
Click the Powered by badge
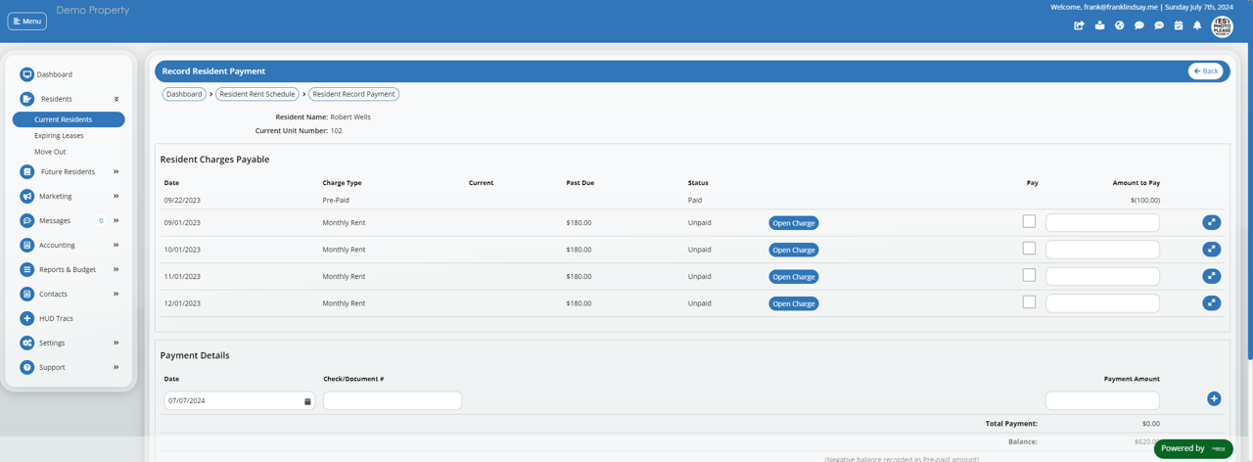1193,448
